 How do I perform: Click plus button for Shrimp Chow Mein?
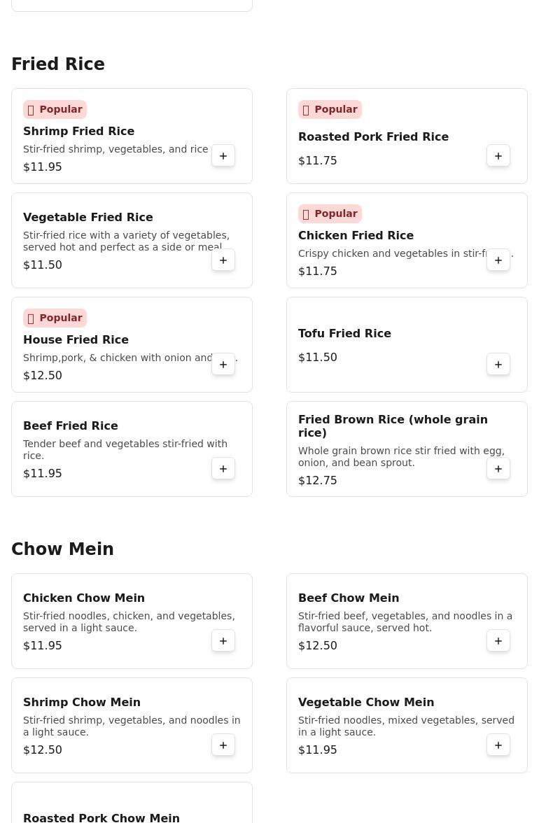(x=223, y=745)
